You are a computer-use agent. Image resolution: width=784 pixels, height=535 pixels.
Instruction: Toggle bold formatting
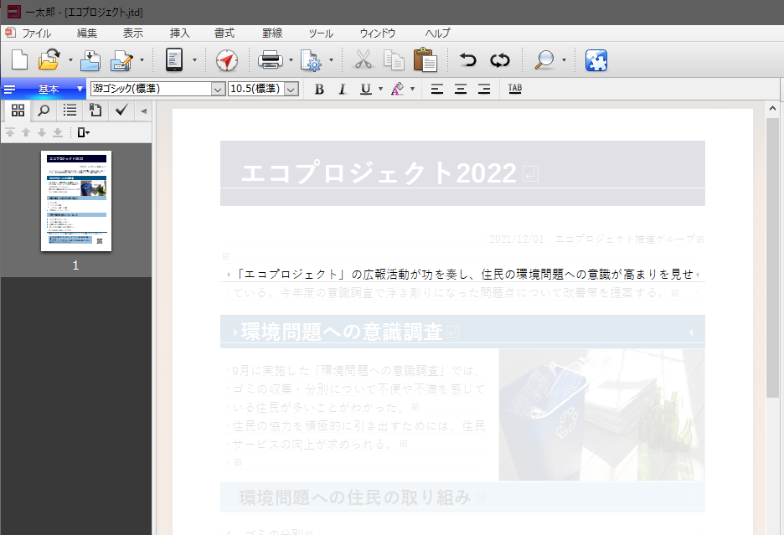tap(318, 89)
